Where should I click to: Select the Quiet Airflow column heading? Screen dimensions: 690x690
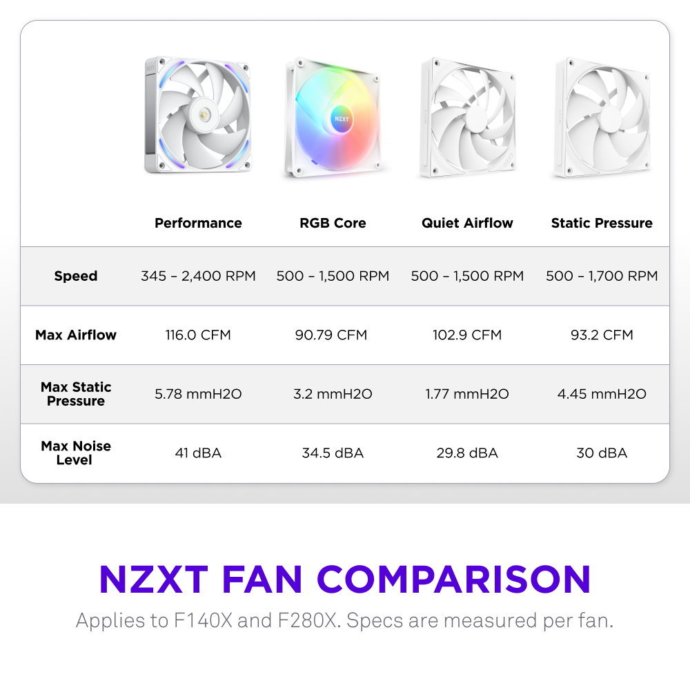(467, 223)
